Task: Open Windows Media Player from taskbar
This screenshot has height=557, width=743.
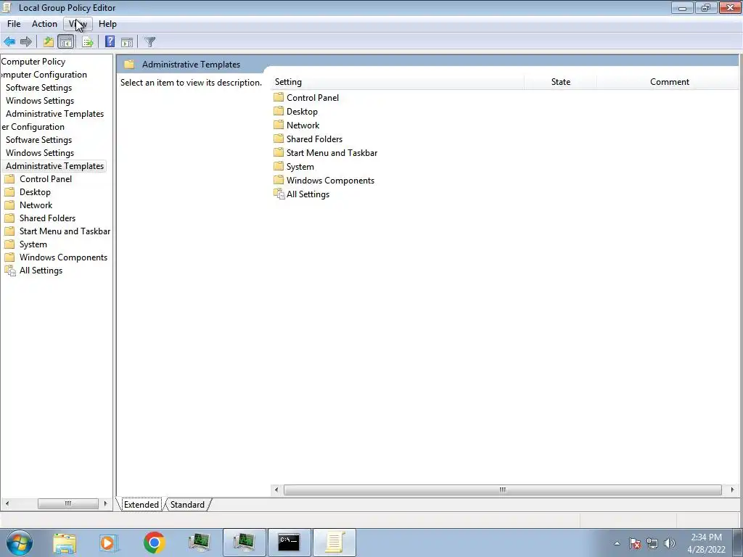Action: point(109,542)
